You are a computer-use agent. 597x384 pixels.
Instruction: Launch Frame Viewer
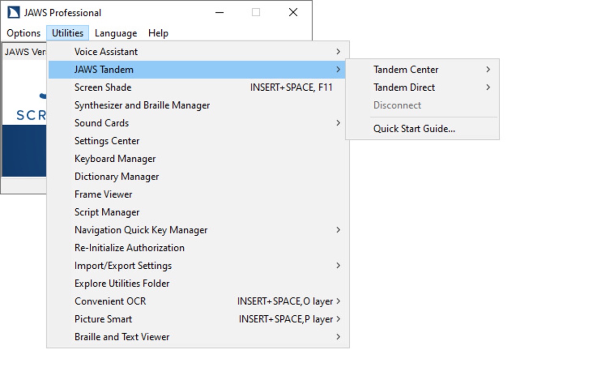[x=103, y=194]
